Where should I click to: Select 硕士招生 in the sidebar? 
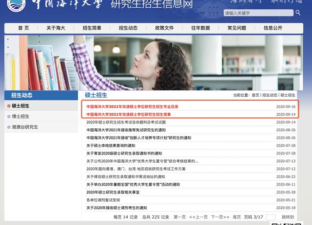pos(20,106)
